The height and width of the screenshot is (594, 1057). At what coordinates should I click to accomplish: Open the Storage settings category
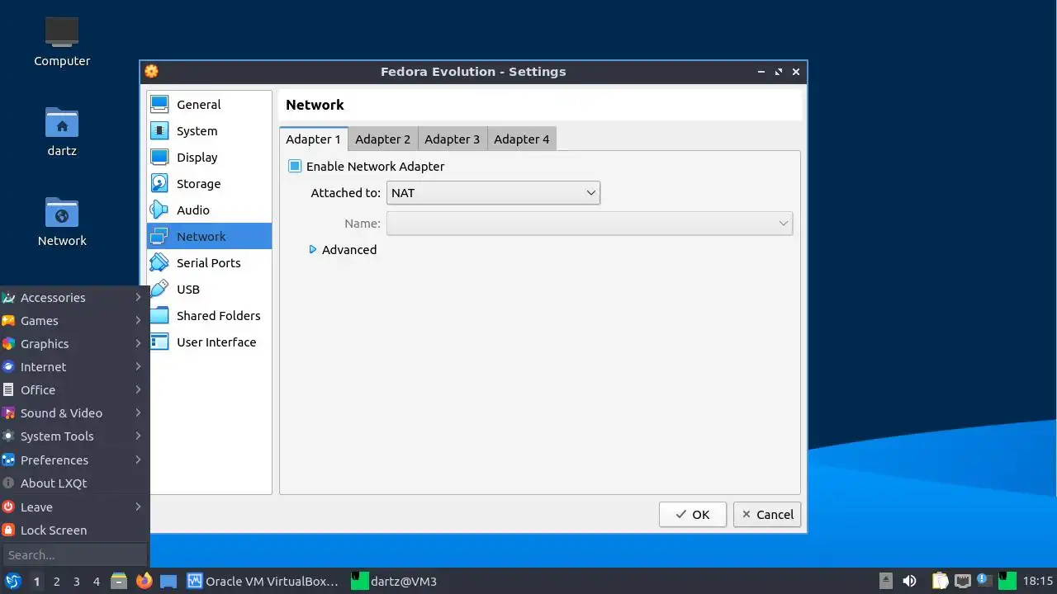click(209, 184)
